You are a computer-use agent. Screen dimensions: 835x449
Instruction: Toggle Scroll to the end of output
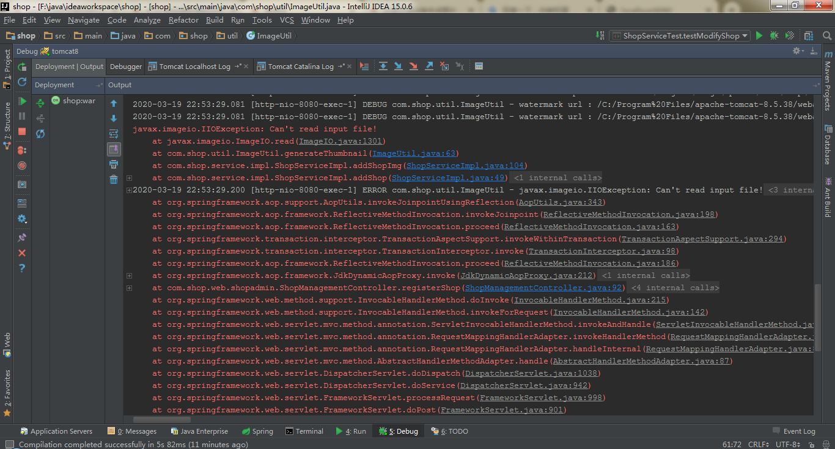tap(114, 149)
